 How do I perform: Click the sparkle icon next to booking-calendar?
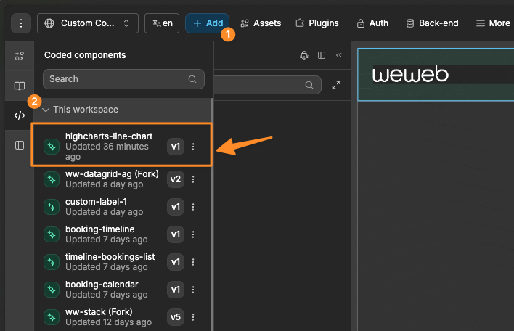tap(52, 290)
